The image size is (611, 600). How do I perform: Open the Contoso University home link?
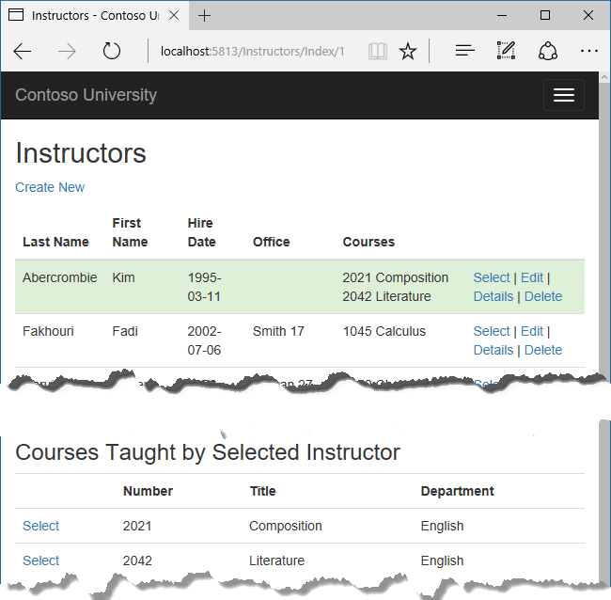[86, 95]
